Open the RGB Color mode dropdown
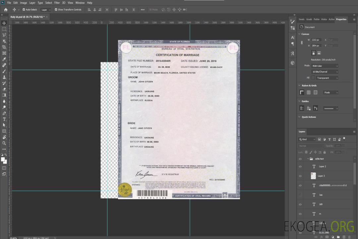358x239 pixels. (325, 66)
